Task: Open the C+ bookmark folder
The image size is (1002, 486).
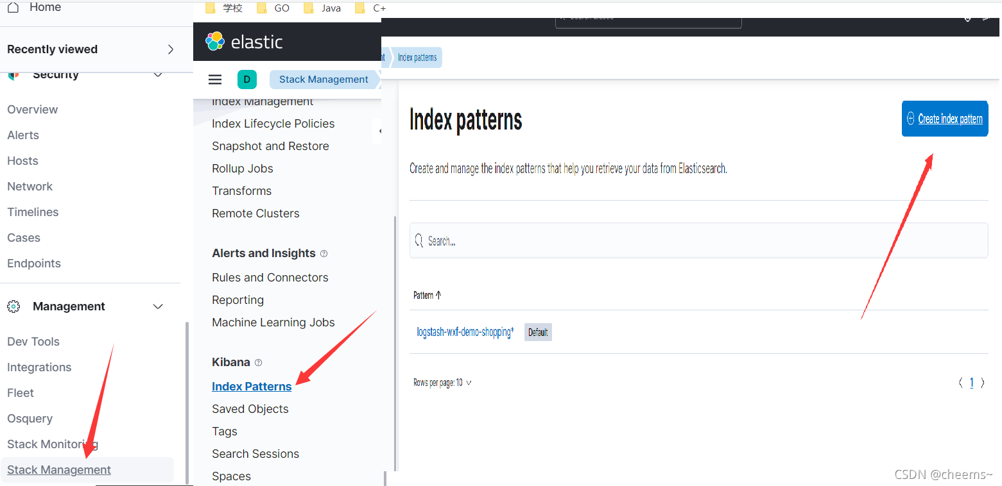Action: [370, 8]
